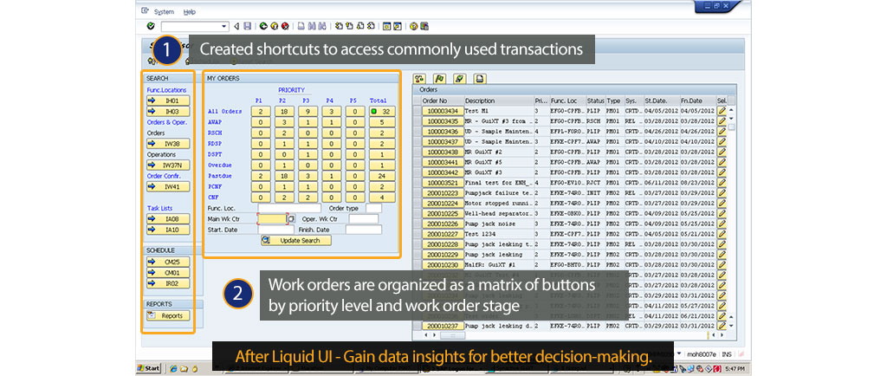The width and height of the screenshot is (887, 376).
Task: Select row checkbox for order 100003438
Action: [417, 151]
